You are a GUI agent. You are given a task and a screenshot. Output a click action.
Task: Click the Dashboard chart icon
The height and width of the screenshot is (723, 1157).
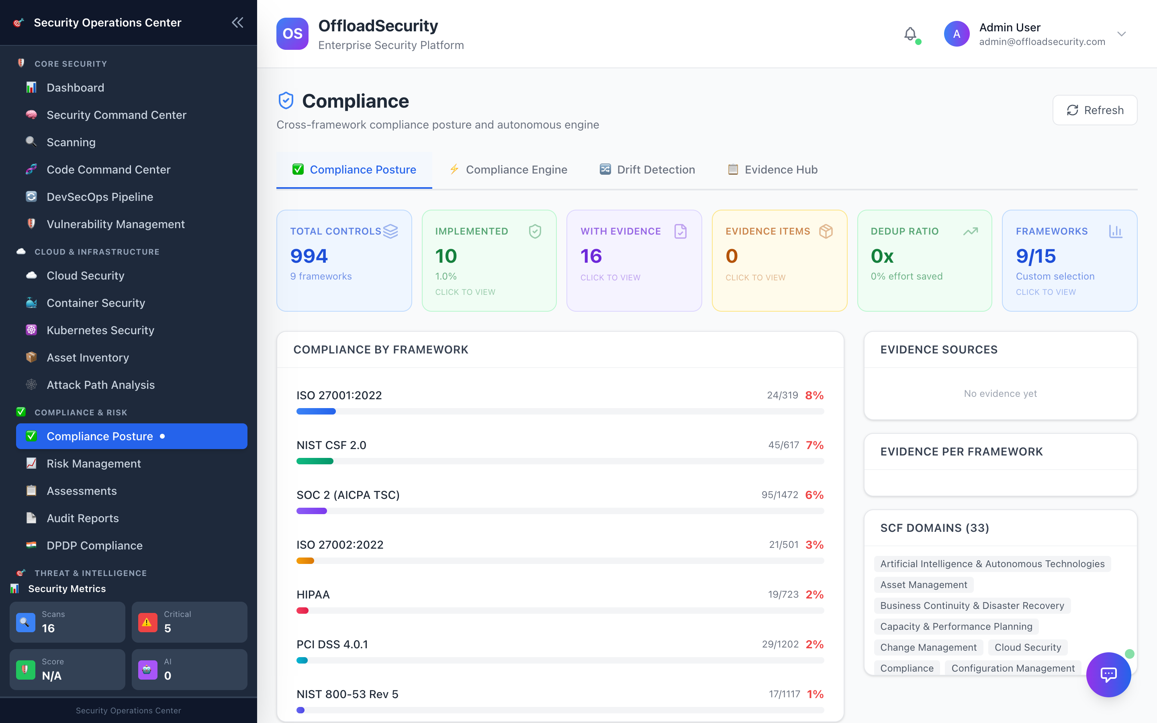(31, 88)
